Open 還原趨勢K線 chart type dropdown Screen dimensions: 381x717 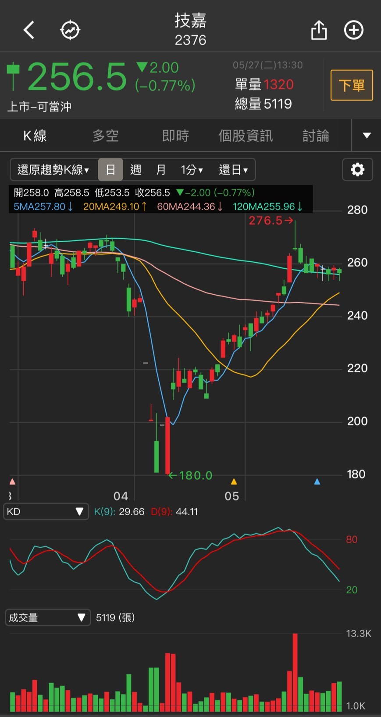click(53, 169)
